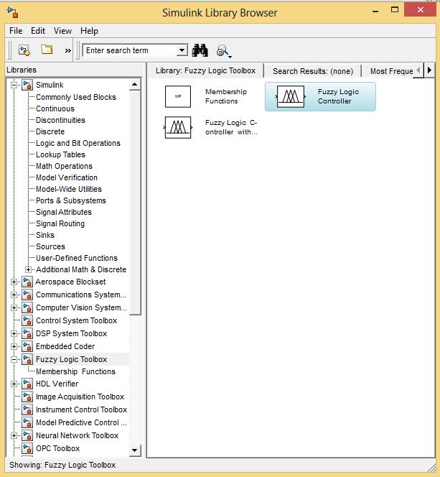Open the Help menu
440x477 pixels.
click(x=89, y=31)
